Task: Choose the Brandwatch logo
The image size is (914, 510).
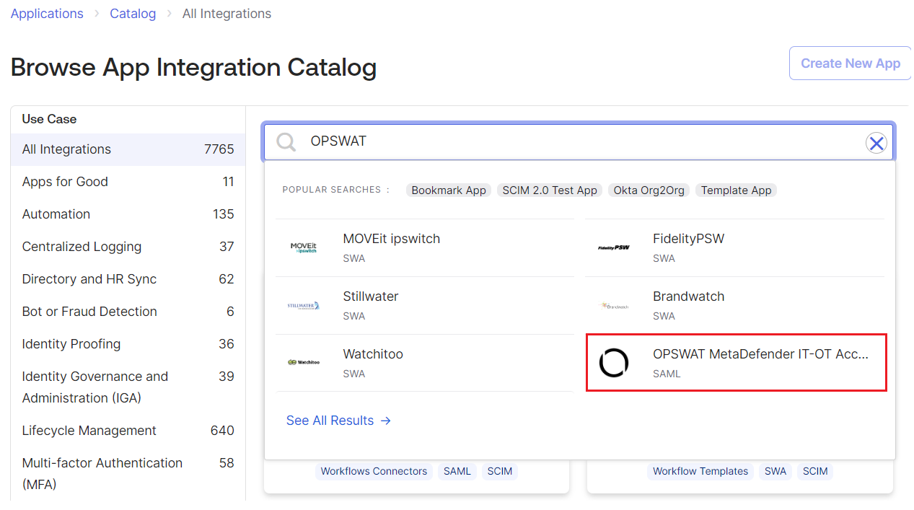Action: point(614,305)
